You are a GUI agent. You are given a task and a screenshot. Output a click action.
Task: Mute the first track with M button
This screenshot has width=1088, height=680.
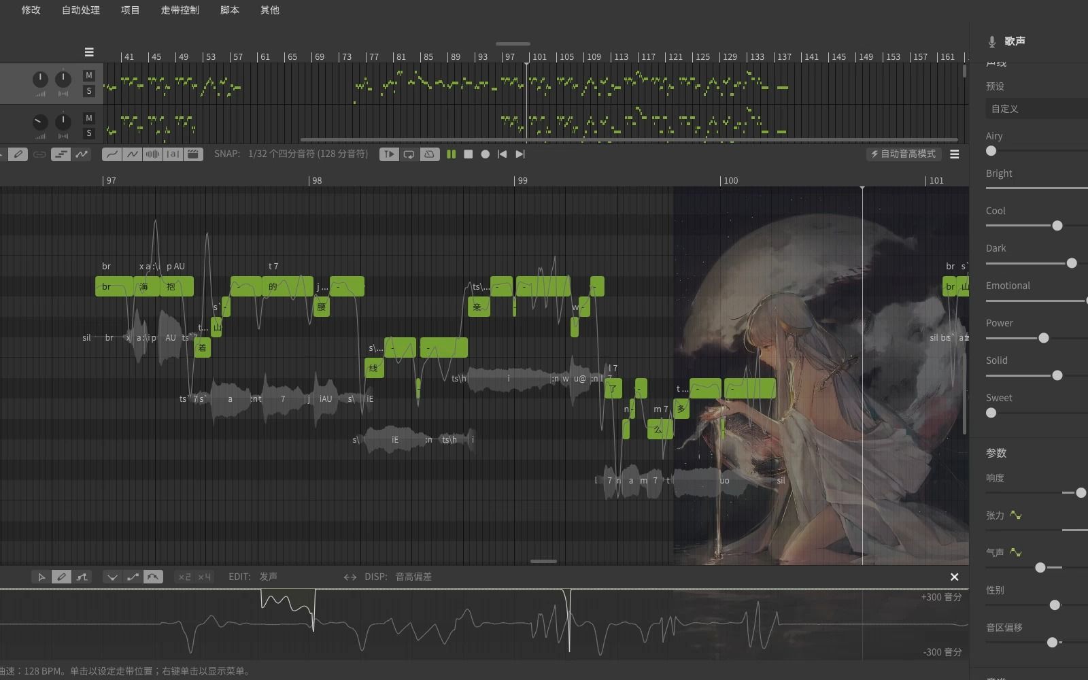point(88,75)
